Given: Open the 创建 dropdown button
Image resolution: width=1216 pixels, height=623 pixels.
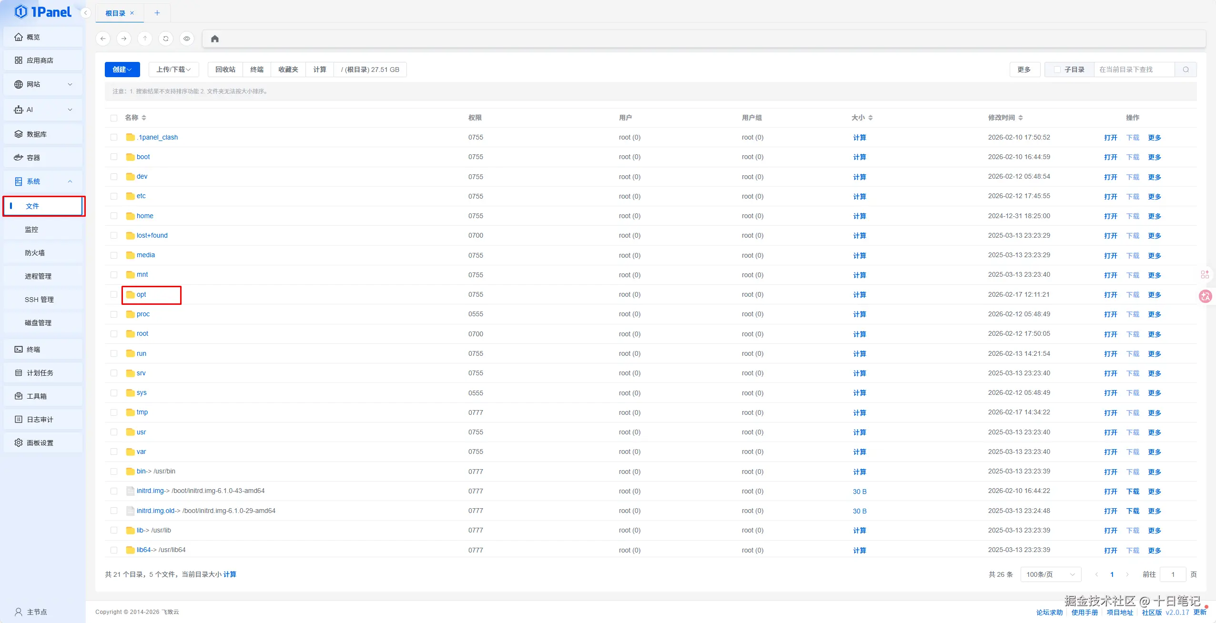Looking at the screenshot, I should [122, 70].
